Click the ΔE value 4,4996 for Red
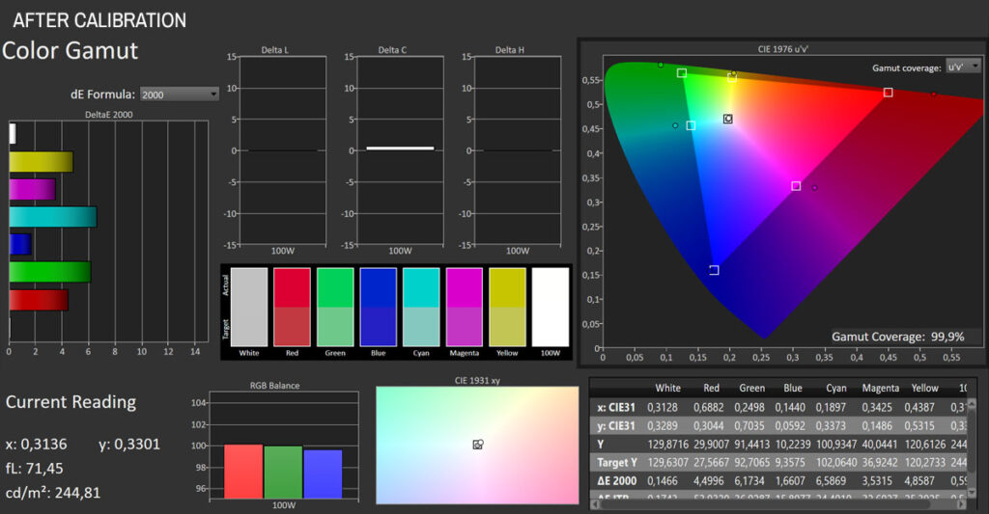 coord(709,480)
